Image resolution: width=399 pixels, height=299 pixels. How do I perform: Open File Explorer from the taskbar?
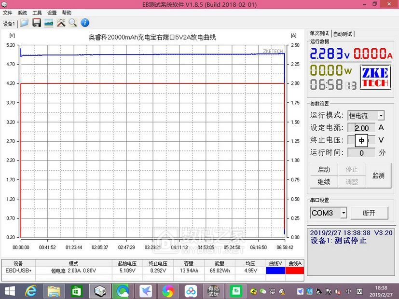[54, 291]
